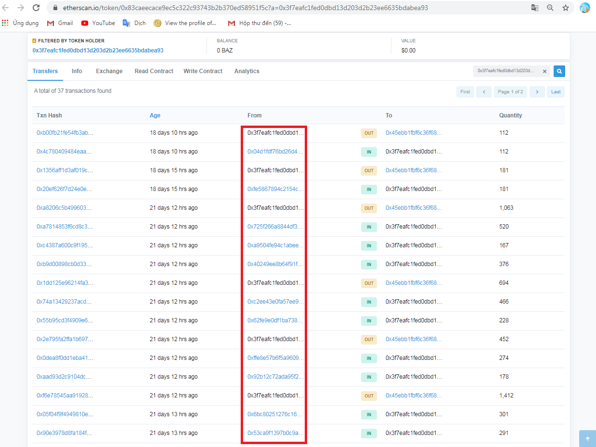Image resolution: width=596 pixels, height=447 pixels.
Task: Switch to the Info tab
Action: point(77,71)
